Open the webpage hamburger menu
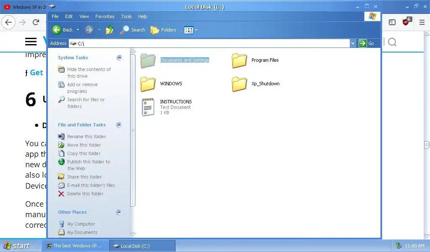The height and width of the screenshot is (252, 430). pyautogui.click(x=31, y=42)
